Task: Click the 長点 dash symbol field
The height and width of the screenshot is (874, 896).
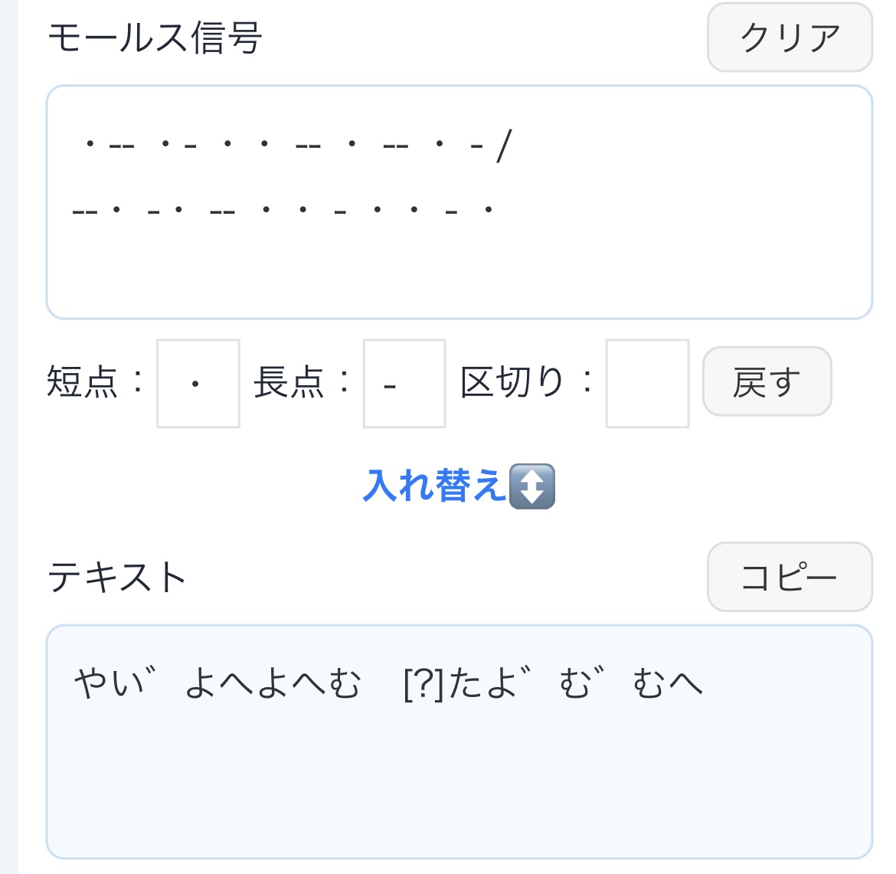Action: point(404,383)
